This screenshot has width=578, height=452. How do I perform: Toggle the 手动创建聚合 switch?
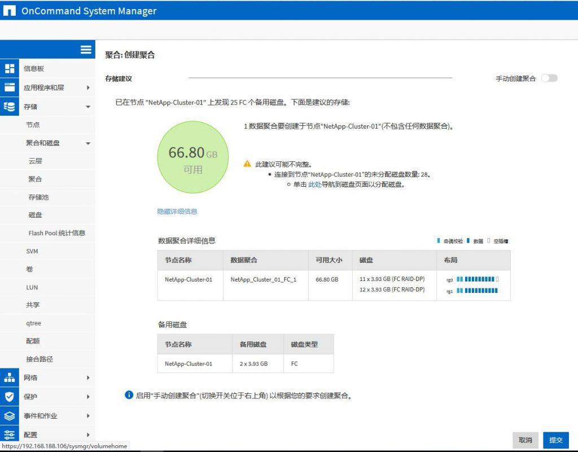(x=549, y=78)
